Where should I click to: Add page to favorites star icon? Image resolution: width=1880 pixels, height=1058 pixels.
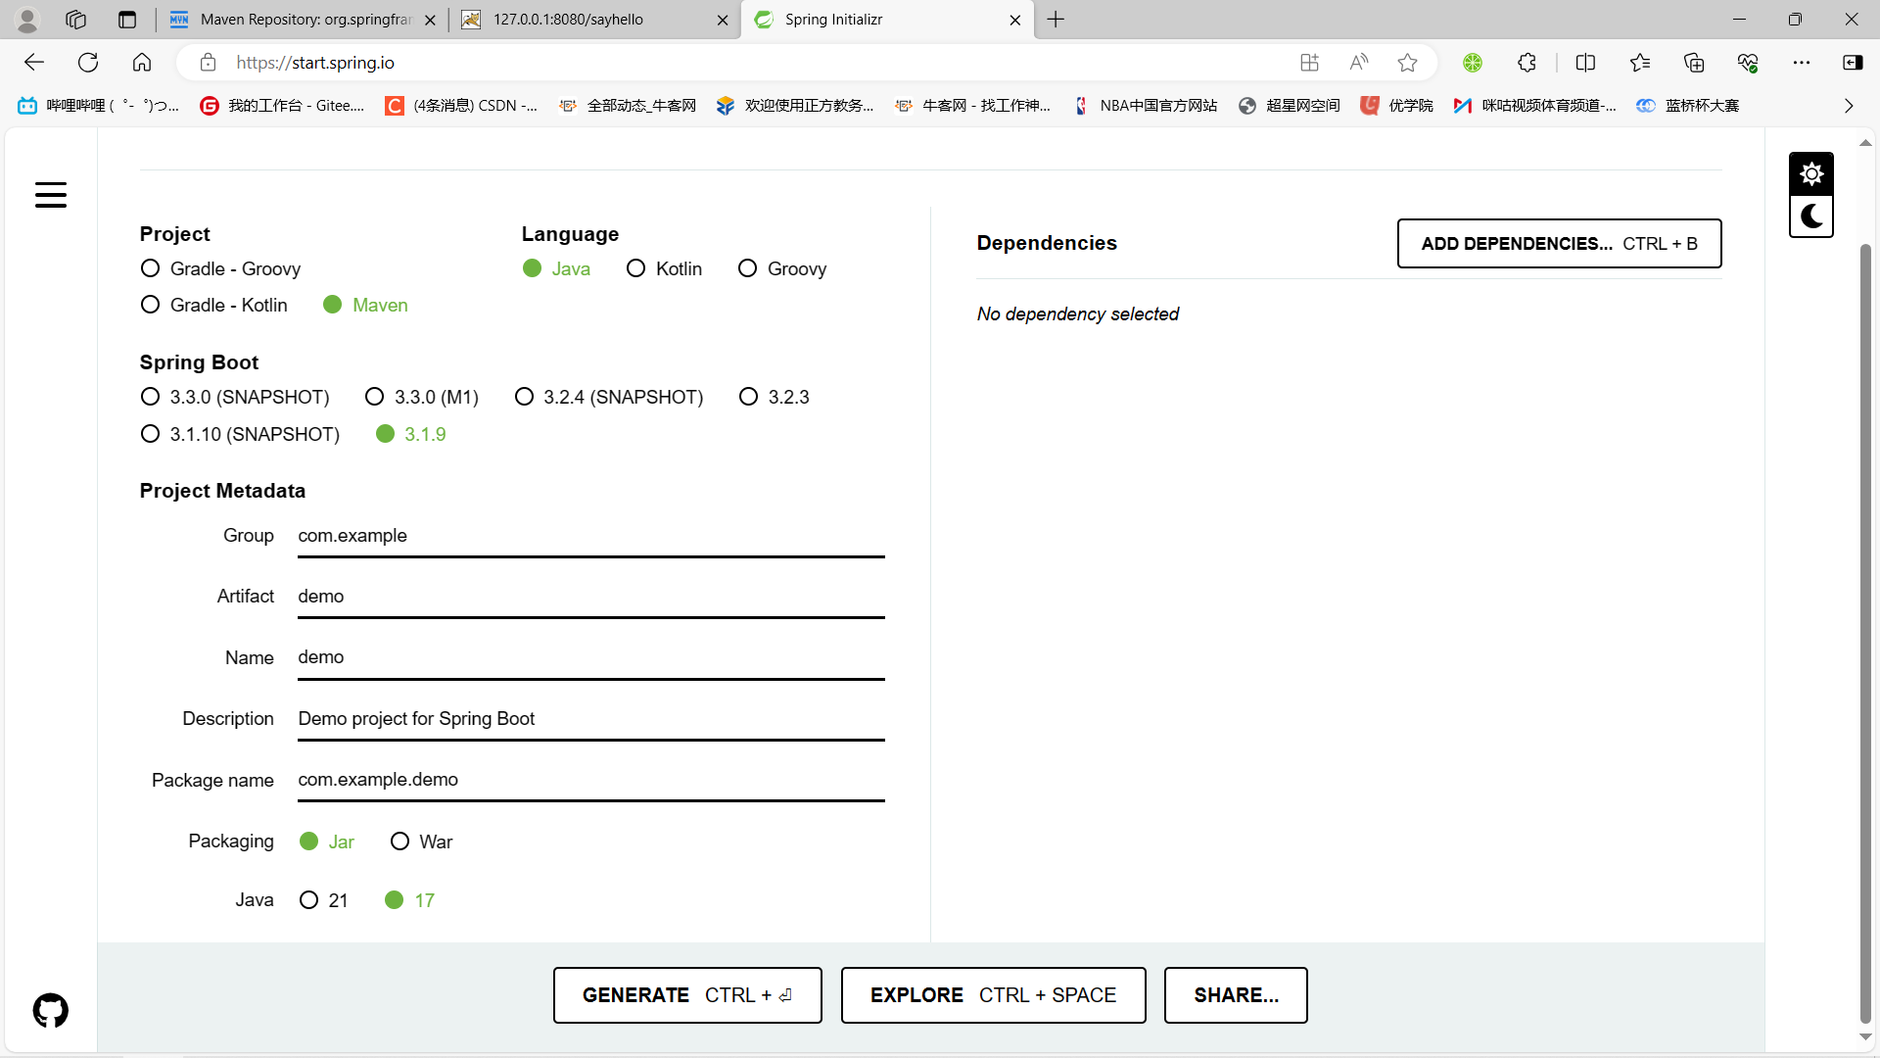pyautogui.click(x=1407, y=63)
